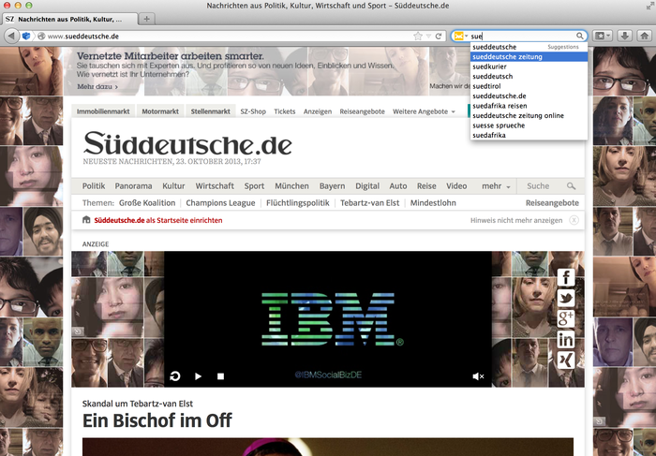
Task: Go to the browser home page button
Action: (x=644, y=36)
